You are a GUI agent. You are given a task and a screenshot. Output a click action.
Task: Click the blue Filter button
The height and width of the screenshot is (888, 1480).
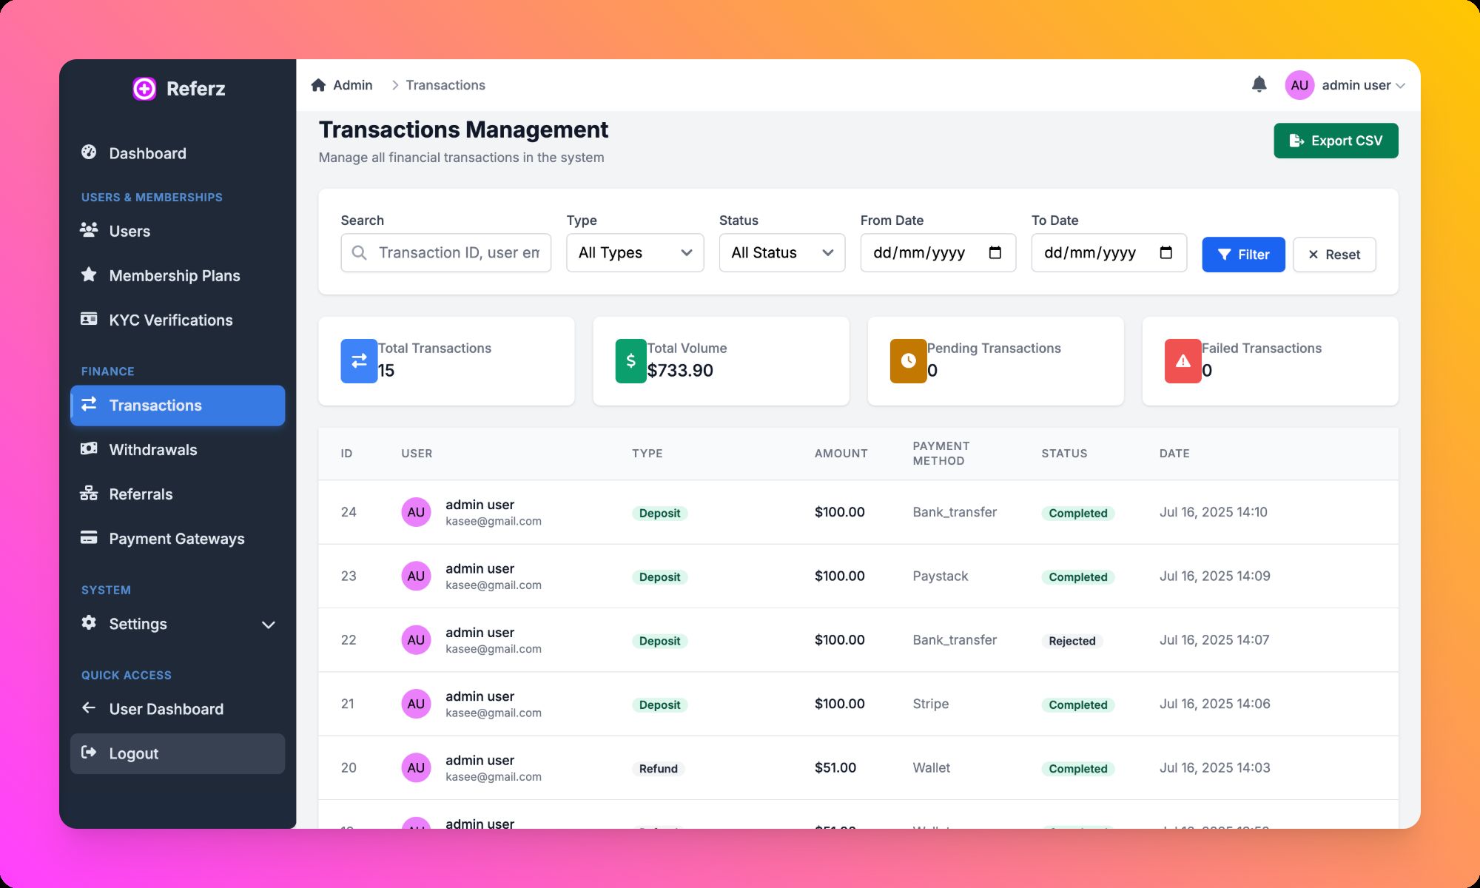click(x=1242, y=255)
